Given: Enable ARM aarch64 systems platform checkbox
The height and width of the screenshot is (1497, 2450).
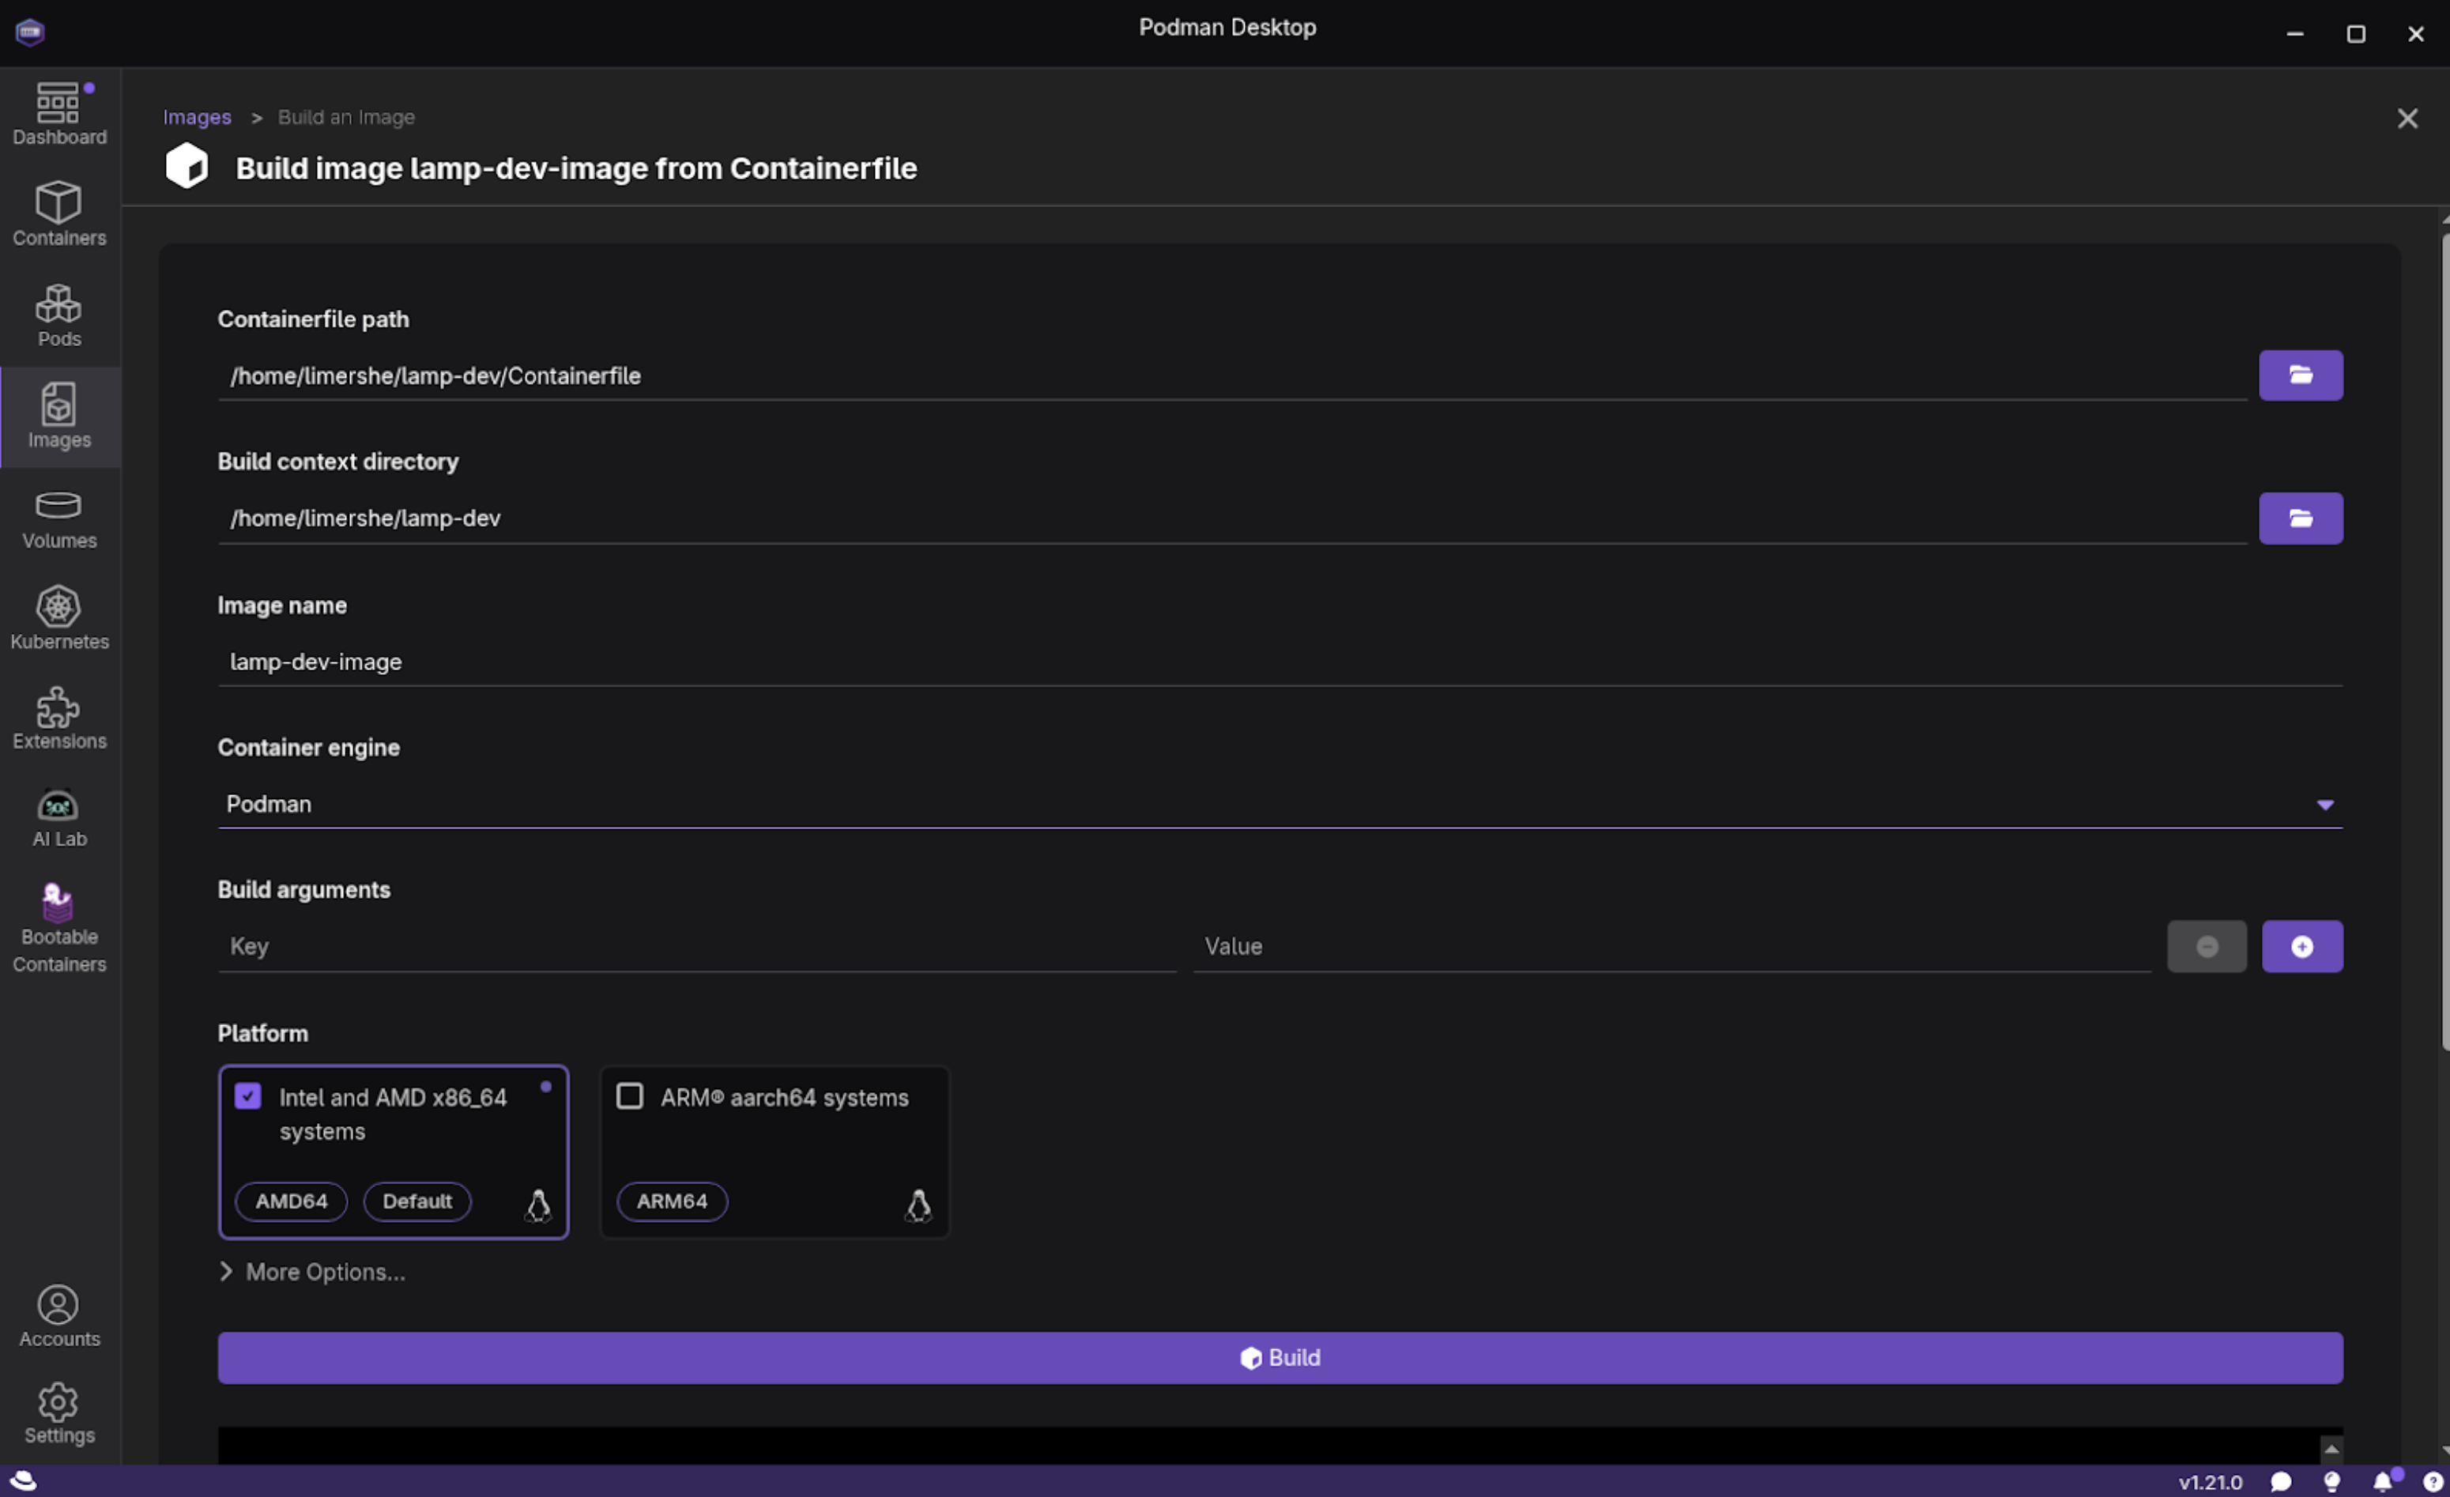Looking at the screenshot, I should tap(629, 1096).
